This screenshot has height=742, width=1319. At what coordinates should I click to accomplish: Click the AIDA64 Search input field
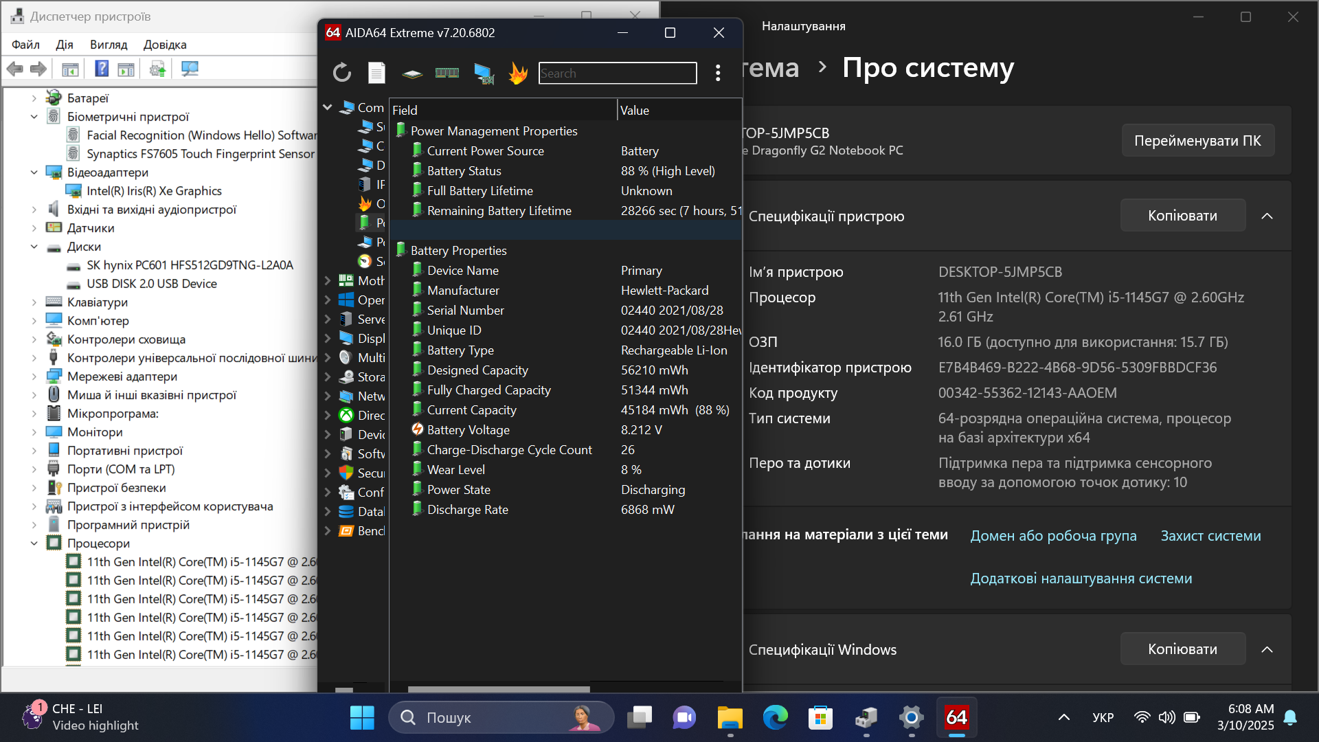pyautogui.click(x=617, y=73)
